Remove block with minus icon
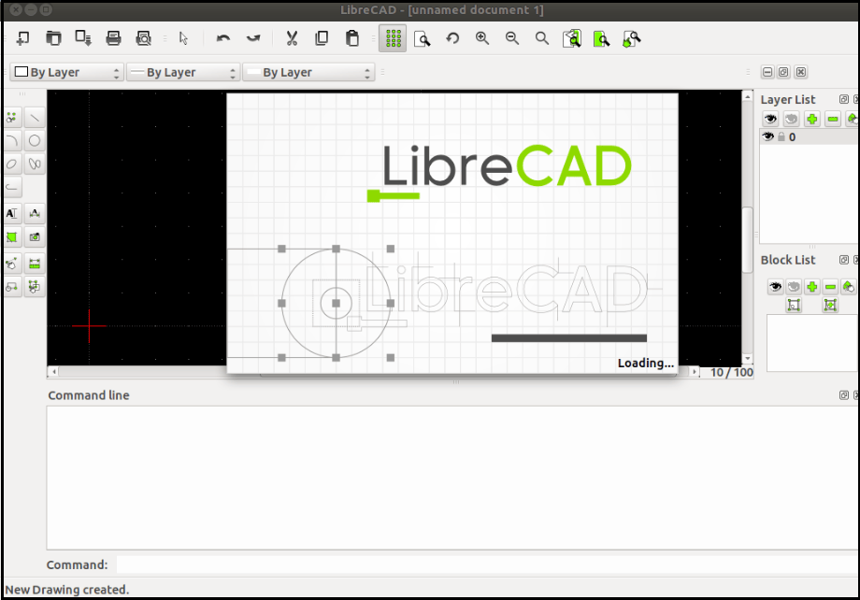Viewport: 860px width, 600px height. (831, 286)
